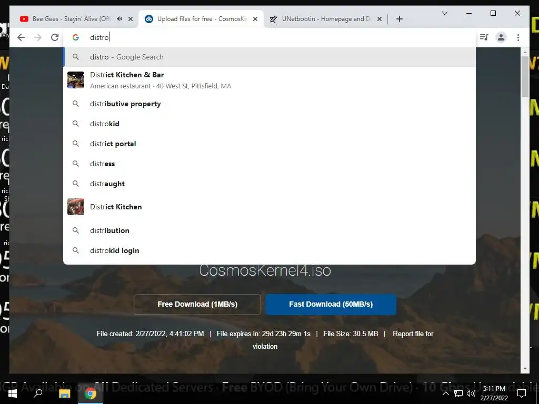This screenshot has height=404, width=539.
Task: Click the search icon beside 'distribution'
Action: click(x=76, y=230)
